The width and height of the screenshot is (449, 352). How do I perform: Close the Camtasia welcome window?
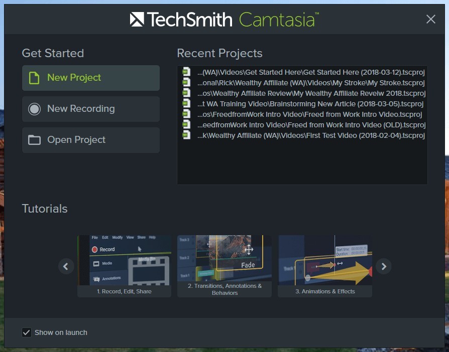431,20
